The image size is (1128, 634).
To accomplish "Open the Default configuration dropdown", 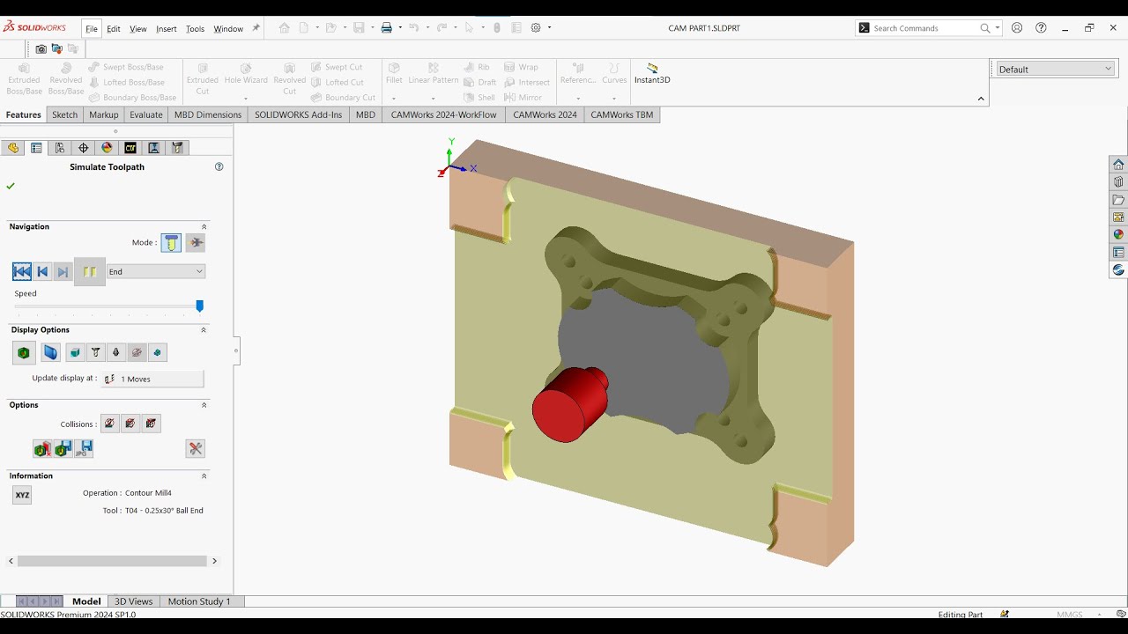I will point(1056,69).
